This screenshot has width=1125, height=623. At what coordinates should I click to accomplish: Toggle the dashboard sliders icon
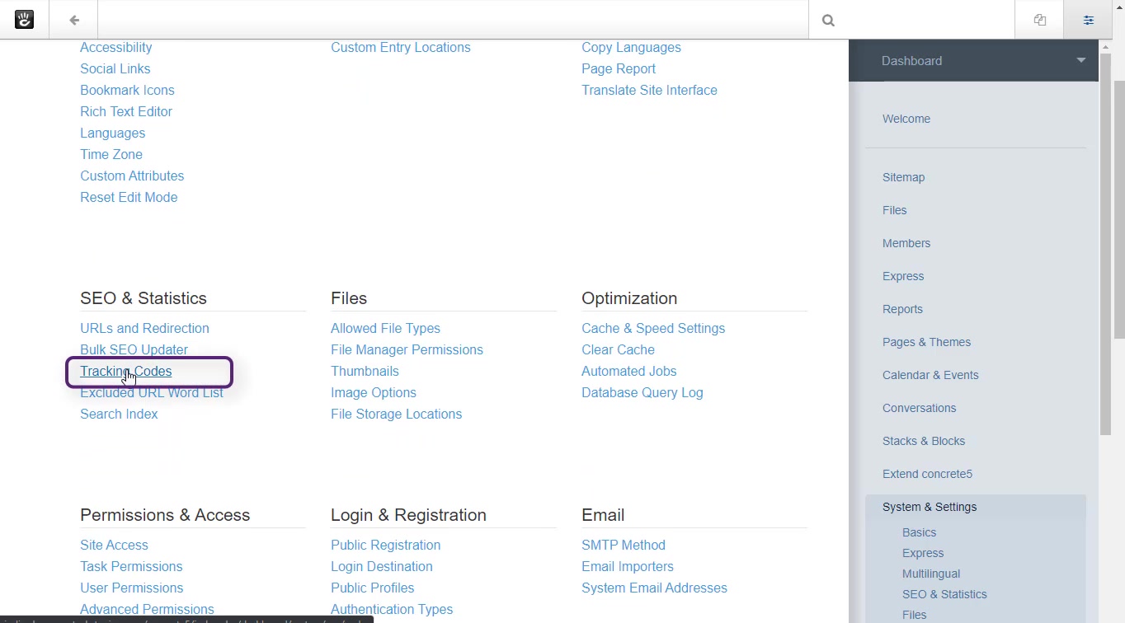tap(1089, 20)
